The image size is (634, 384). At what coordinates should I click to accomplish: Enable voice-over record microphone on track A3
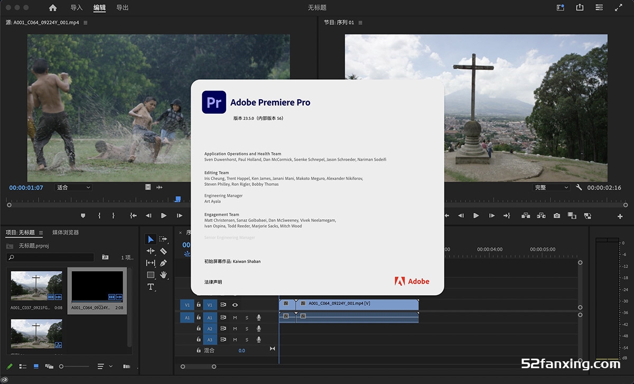pyautogui.click(x=259, y=340)
